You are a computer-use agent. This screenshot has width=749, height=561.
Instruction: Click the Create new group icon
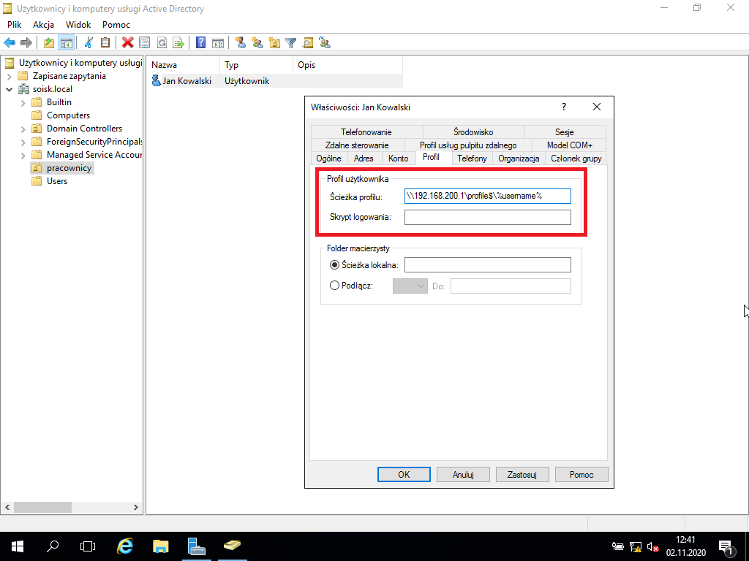[257, 43]
